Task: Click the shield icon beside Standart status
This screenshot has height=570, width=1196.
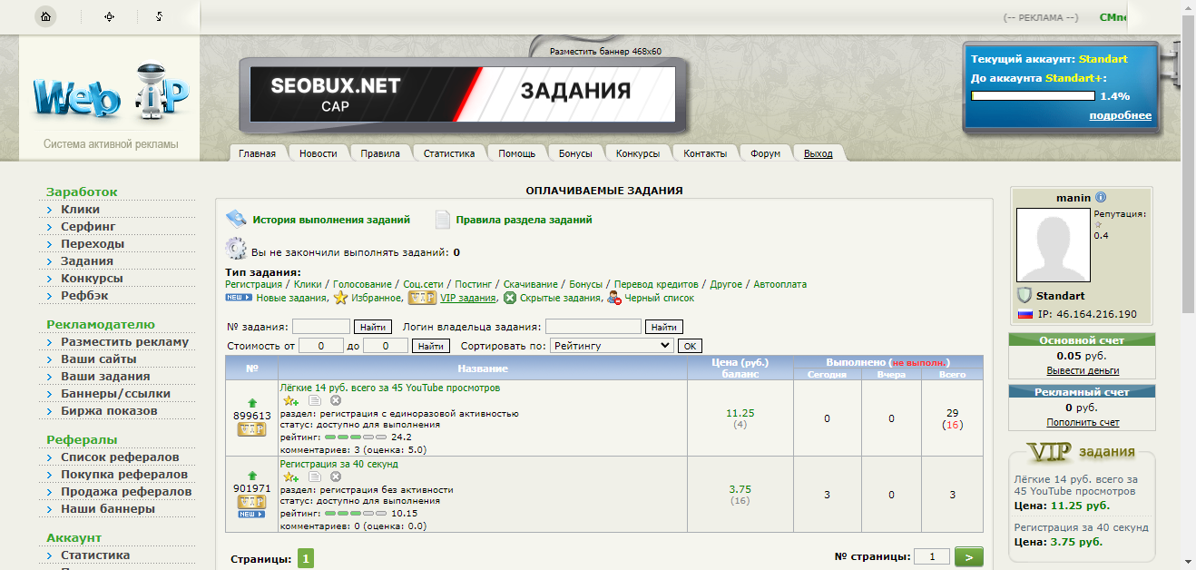Action: pos(1024,296)
